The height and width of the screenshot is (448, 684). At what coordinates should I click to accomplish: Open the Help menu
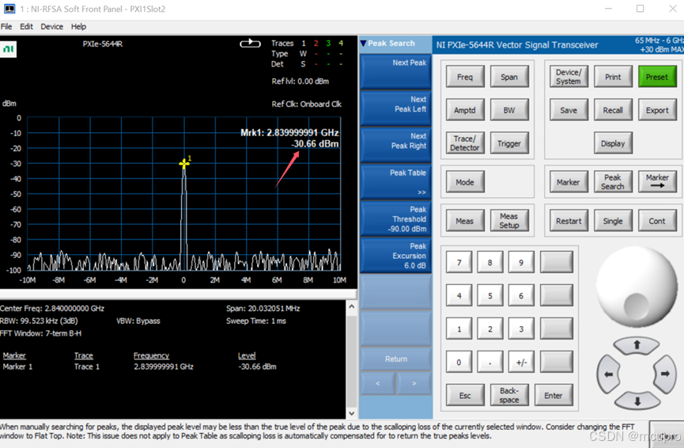tap(78, 27)
